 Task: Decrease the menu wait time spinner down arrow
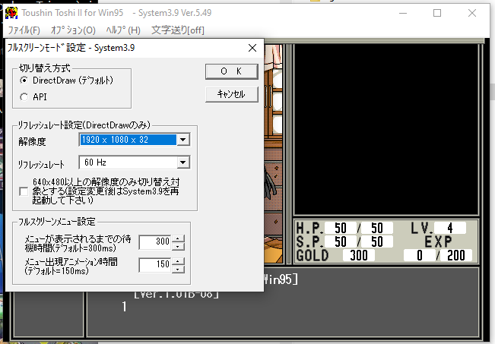[178, 246]
